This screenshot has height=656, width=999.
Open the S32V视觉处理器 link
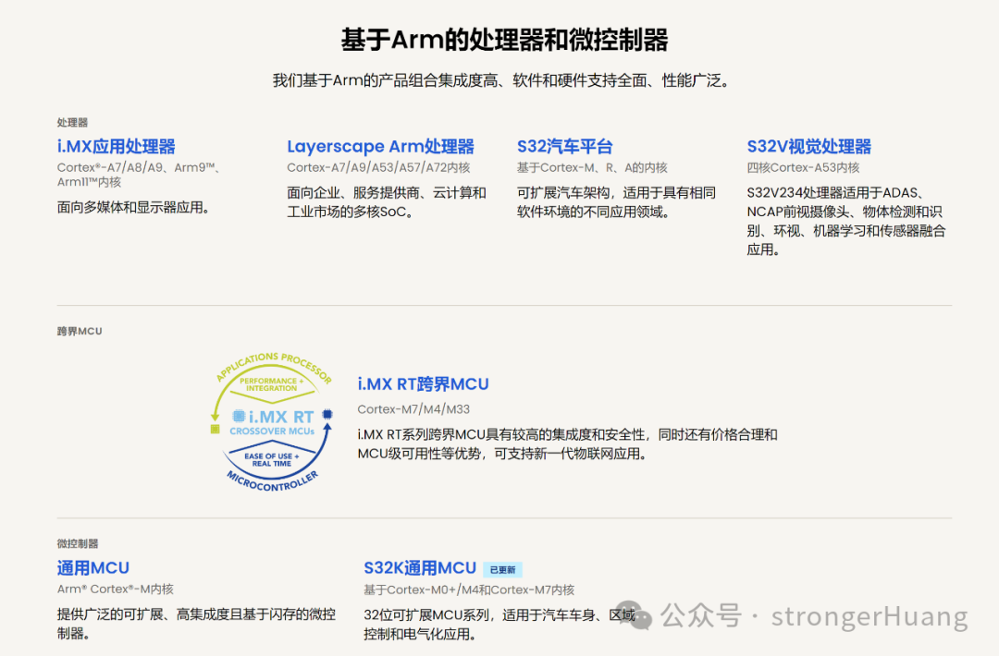[x=810, y=146]
